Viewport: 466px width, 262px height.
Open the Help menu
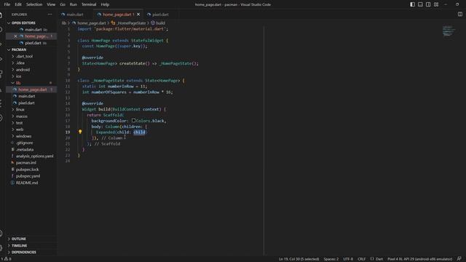(x=105, y=4)
